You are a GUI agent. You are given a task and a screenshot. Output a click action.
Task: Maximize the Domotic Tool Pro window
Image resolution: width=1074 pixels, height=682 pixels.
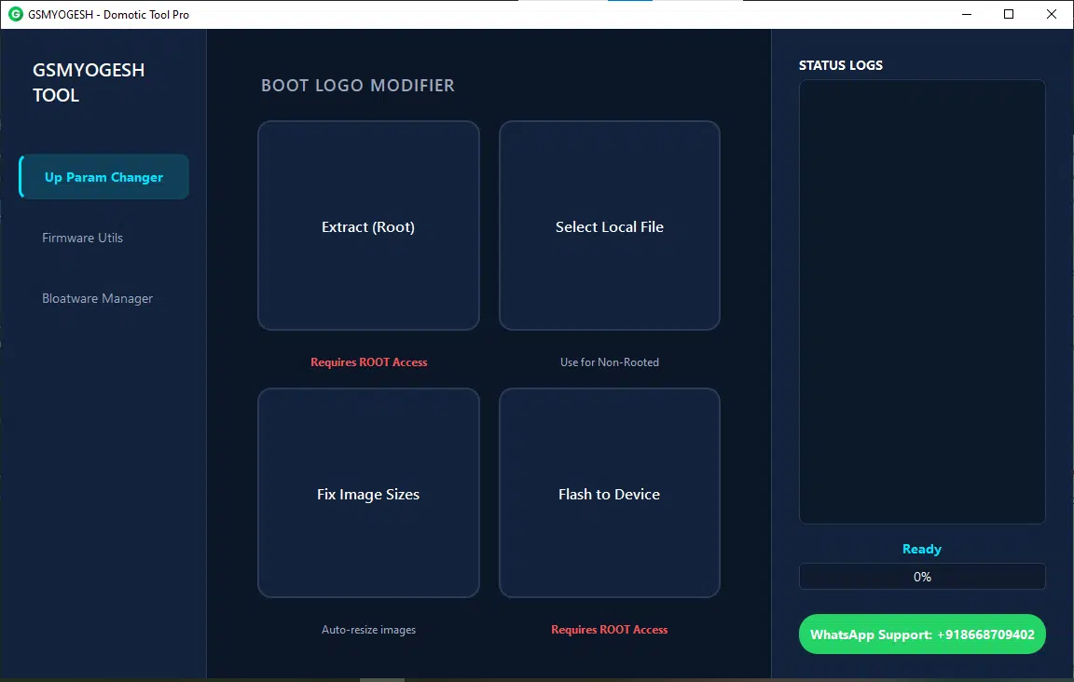click(1009, 14)
